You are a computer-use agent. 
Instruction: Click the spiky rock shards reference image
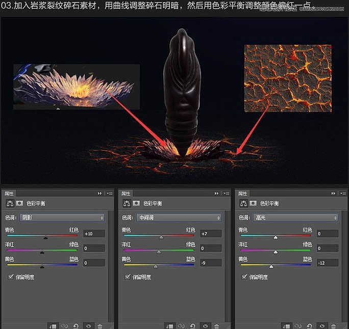[77, 87]
